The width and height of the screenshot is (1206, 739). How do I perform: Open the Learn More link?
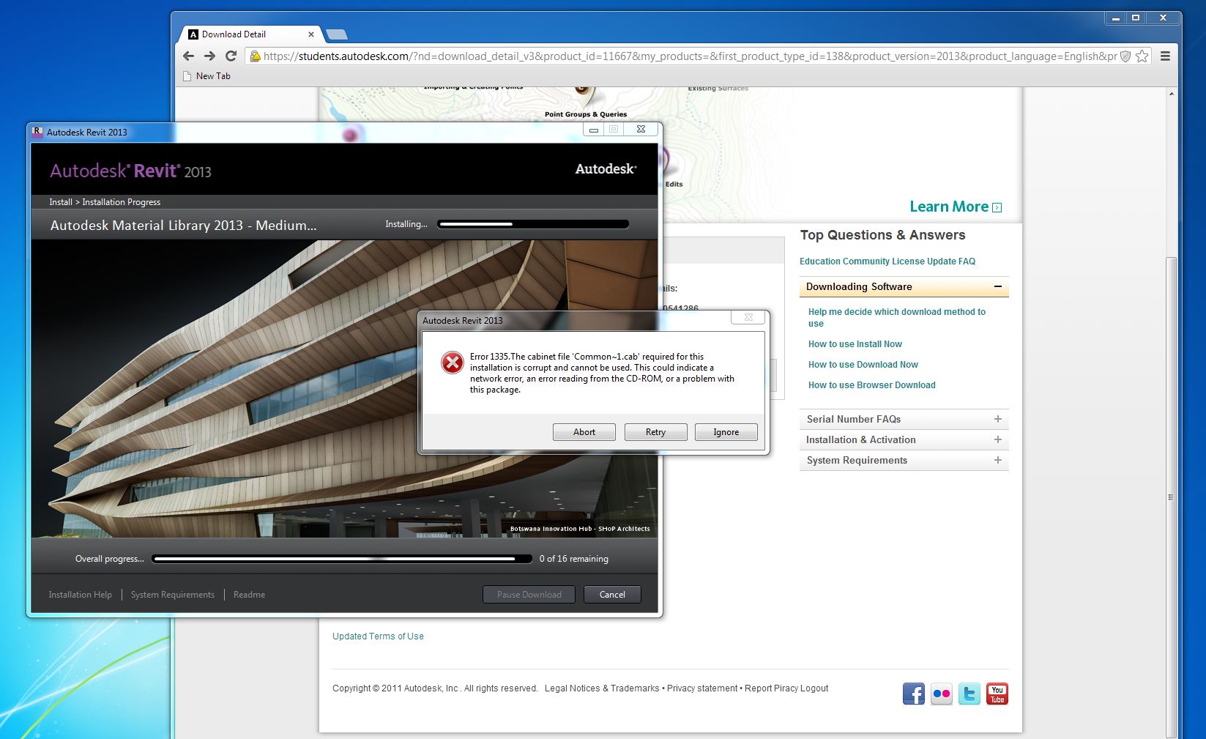click(949, 207)
